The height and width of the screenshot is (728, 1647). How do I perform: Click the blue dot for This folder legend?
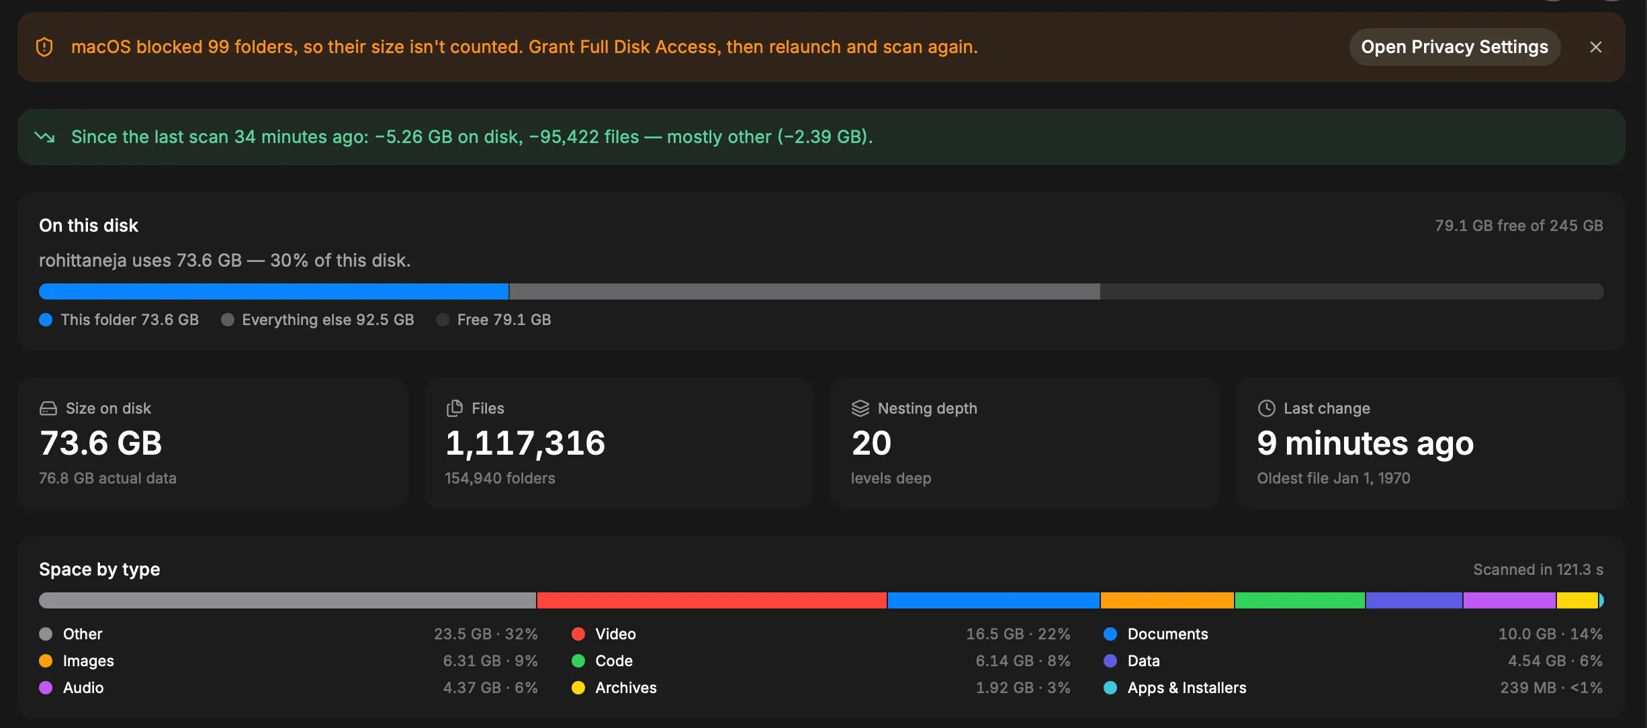click(x=46, y=320)
